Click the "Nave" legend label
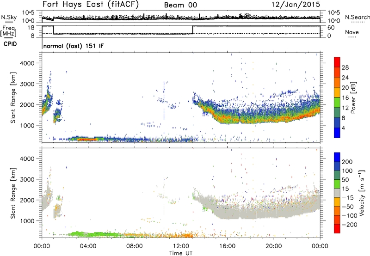 tap(352, 32)
